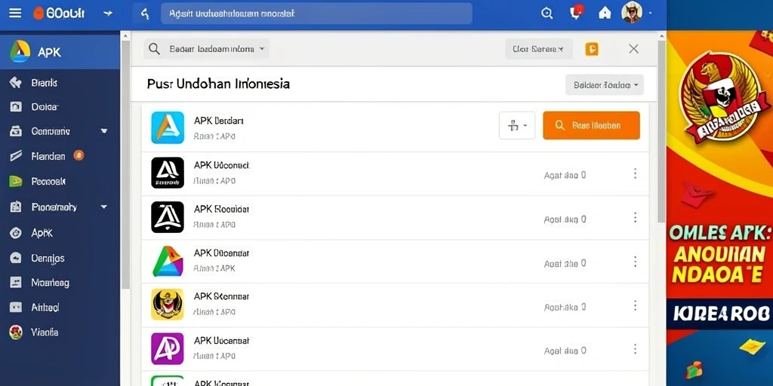Open the Cenmeris sidebar item
This screenshot has height=386, width=773.
[51, 131]
